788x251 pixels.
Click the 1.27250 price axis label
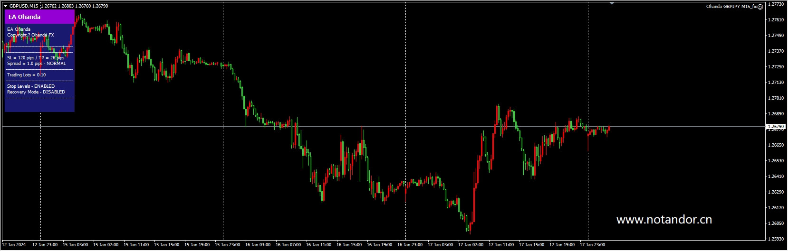pos(776,67)
